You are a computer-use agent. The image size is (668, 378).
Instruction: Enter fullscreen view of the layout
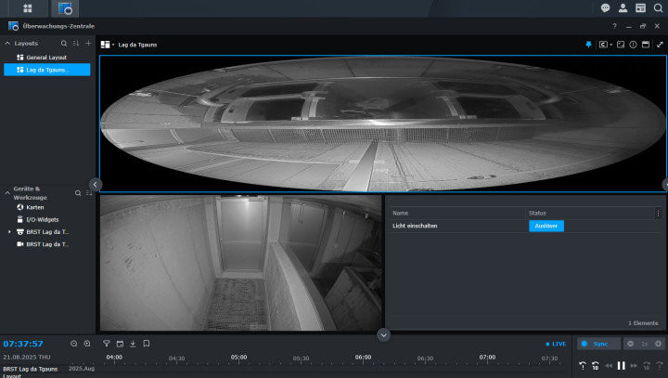click(x=659, y=45)
